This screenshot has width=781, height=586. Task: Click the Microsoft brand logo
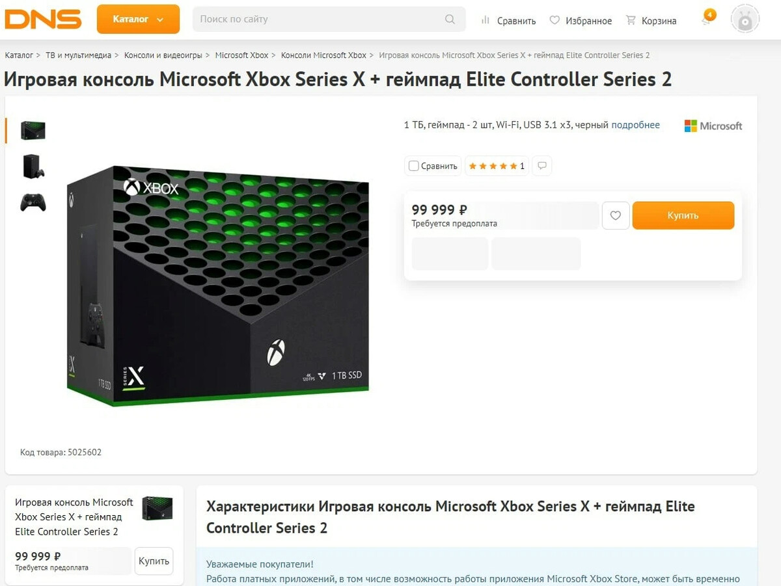click(x=713, y=126)
